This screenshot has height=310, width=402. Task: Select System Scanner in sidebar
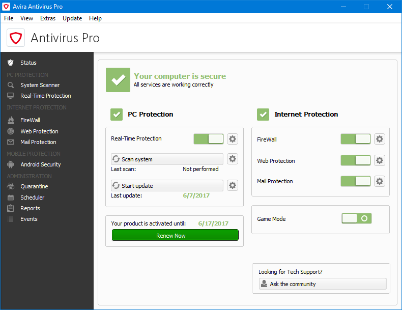[40, 85]
